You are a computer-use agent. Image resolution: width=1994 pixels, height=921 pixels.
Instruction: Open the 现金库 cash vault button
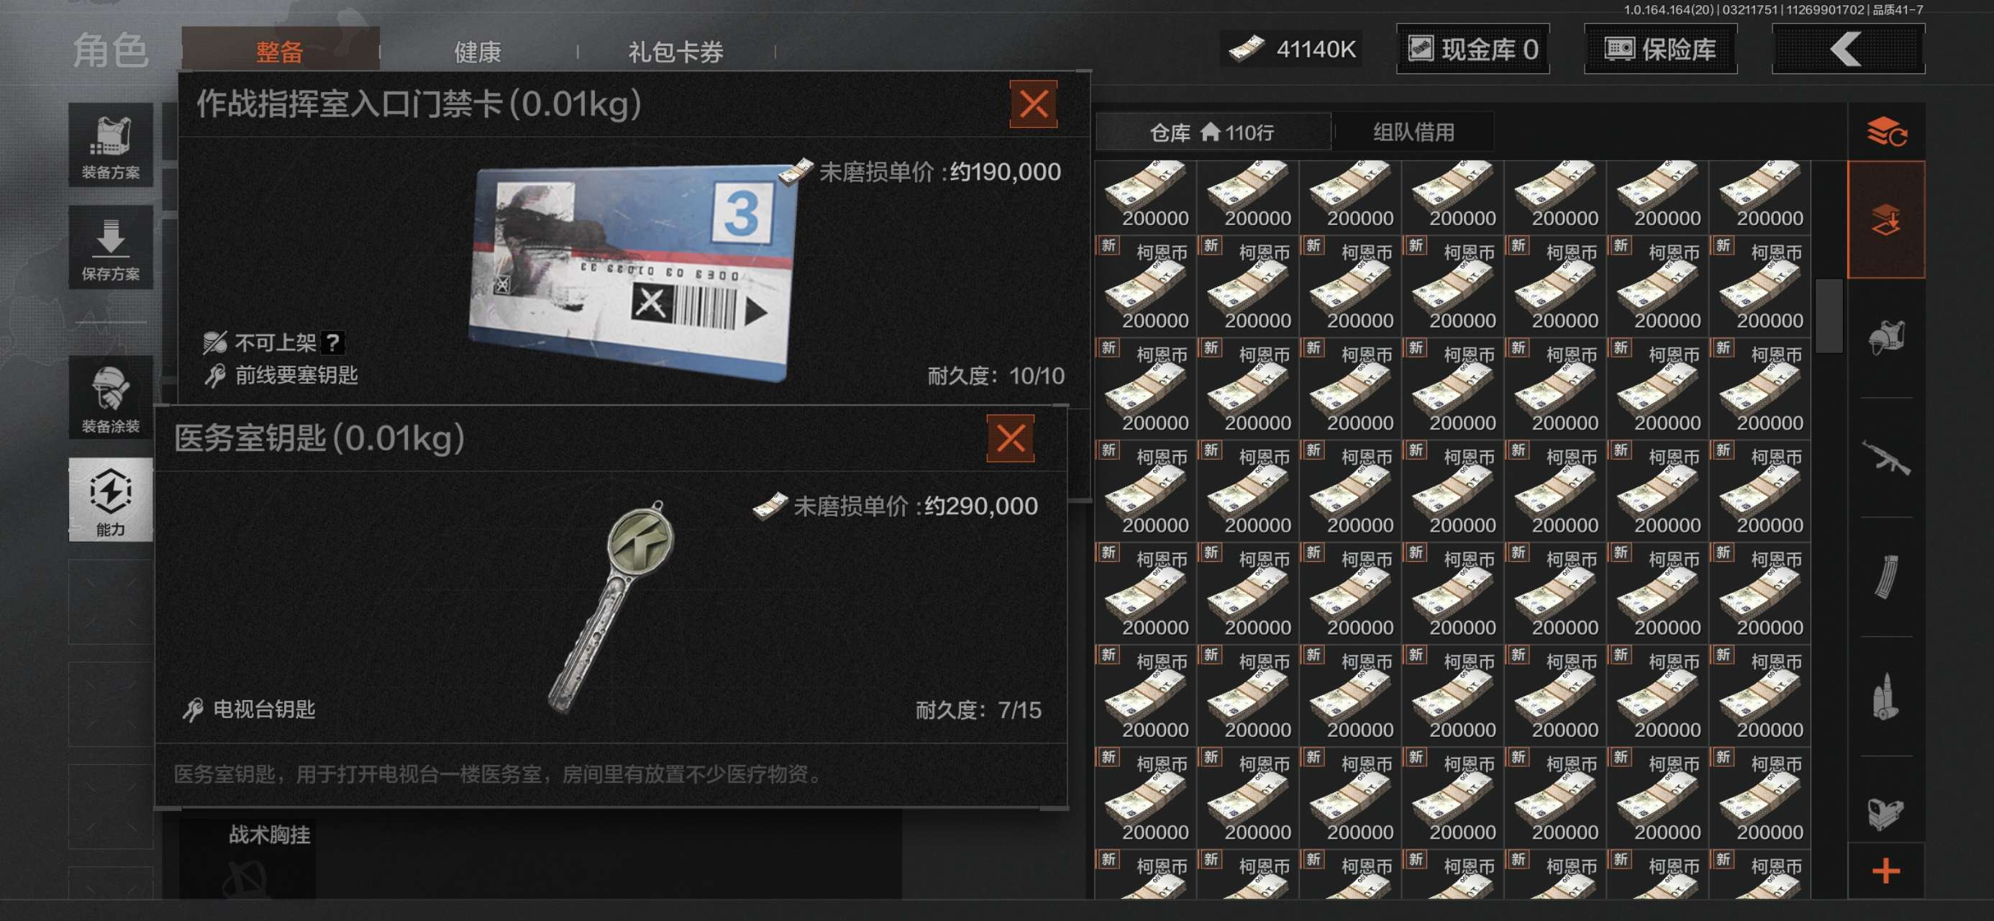click(x=1472, y=50)
